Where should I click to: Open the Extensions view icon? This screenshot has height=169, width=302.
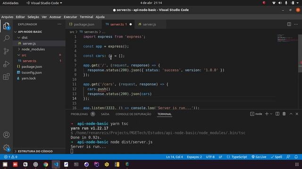coord(6,77)
